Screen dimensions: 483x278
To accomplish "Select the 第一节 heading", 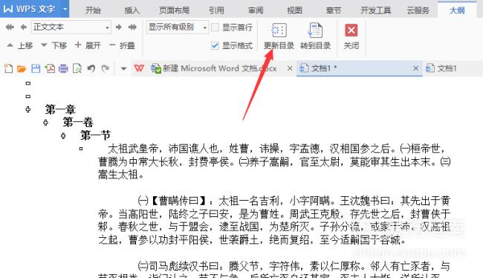I will [96, 135].
